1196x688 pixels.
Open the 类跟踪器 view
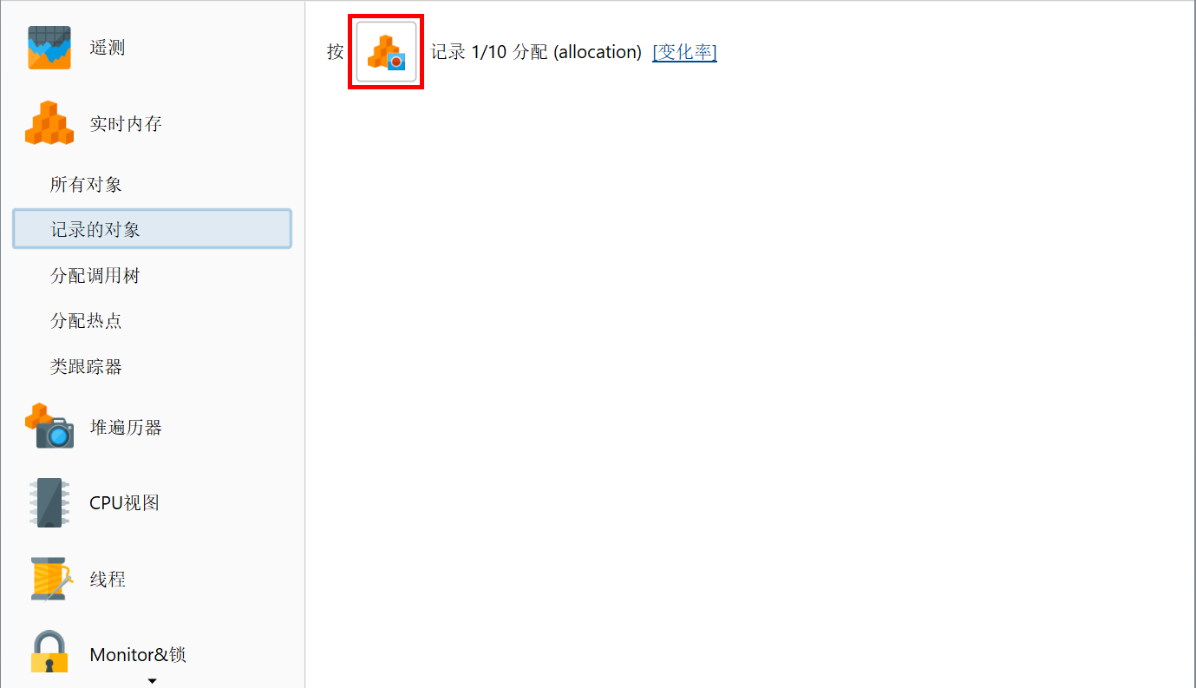[86, 367]
